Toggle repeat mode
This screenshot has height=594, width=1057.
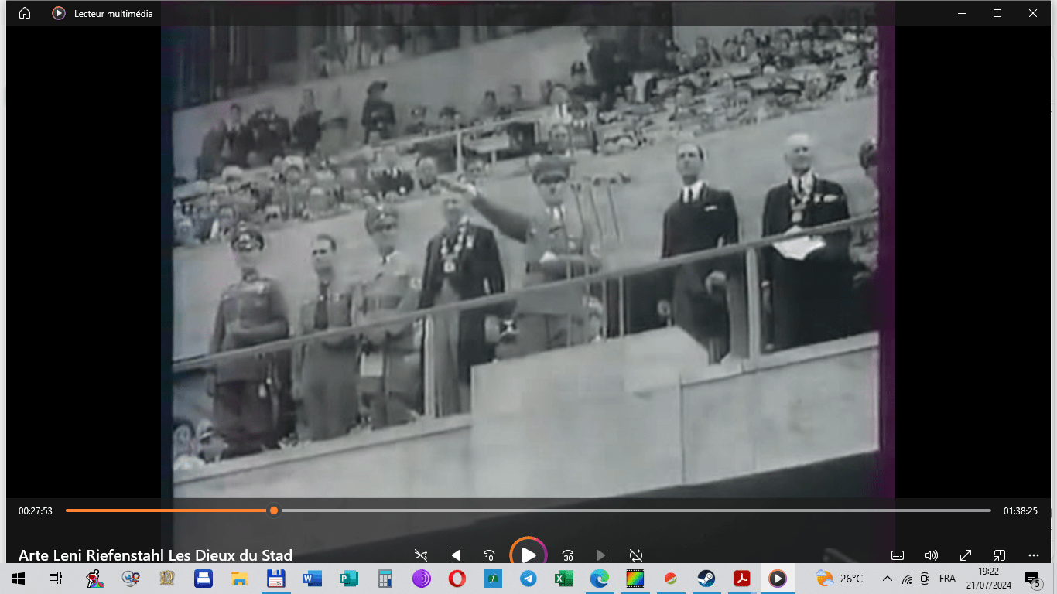[x=636, y=555]
